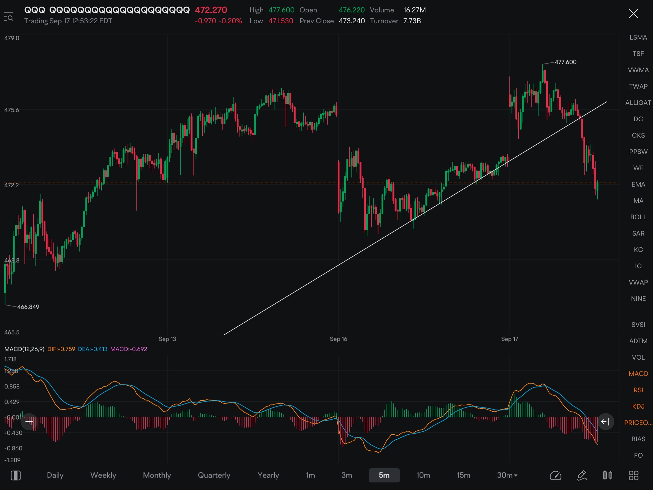
Task: Open the drawing pencil tool
Action: pyautogui.click(x=582, y=475)
